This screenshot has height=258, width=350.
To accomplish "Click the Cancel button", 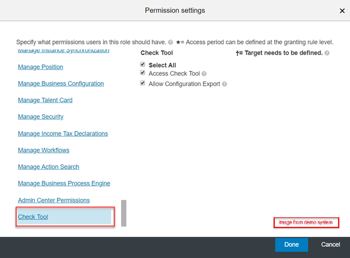I will [331, 245].
